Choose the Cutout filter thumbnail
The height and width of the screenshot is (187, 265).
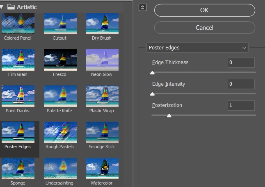click(x=60, y=24)
